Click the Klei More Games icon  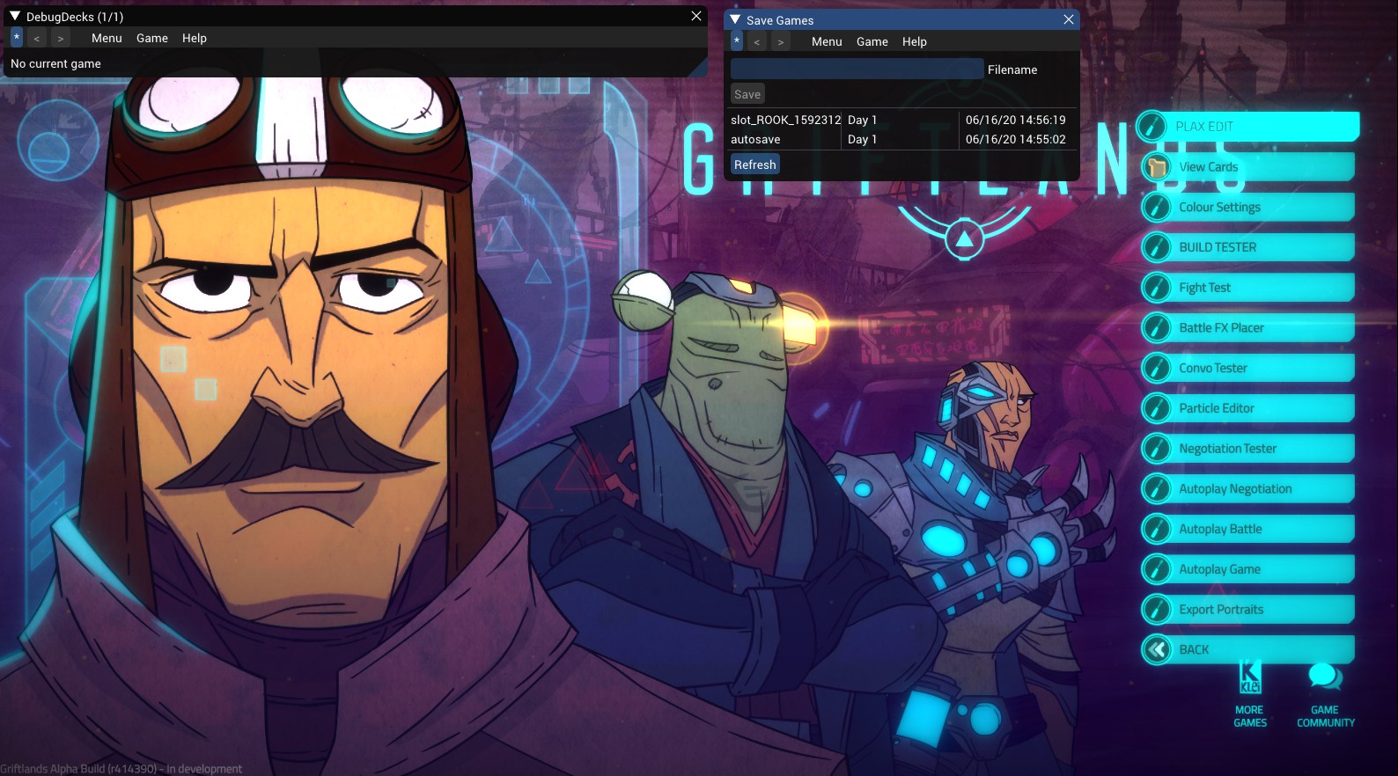(1249, 677)
